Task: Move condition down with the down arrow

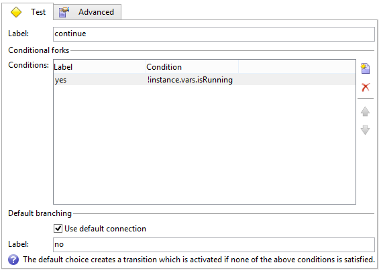Action: point(365,130)
